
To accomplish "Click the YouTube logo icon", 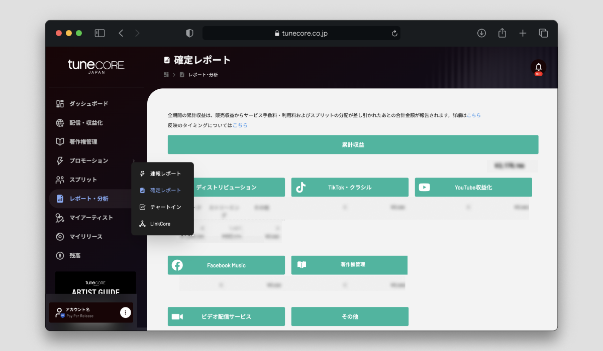I will coord(424,187).
